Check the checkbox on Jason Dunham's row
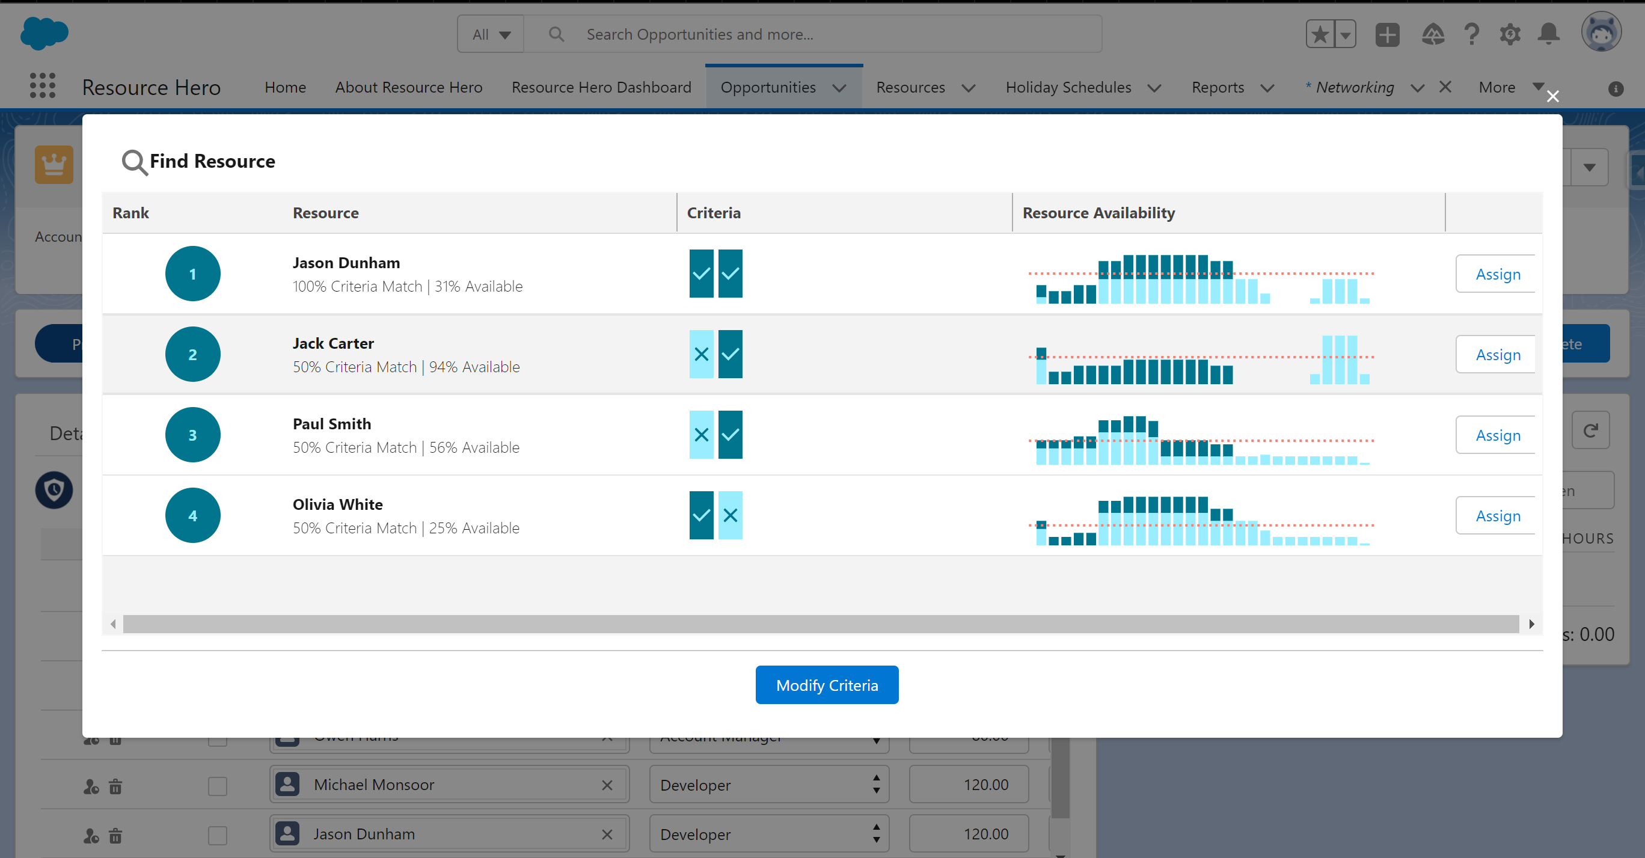 point(217,835)
